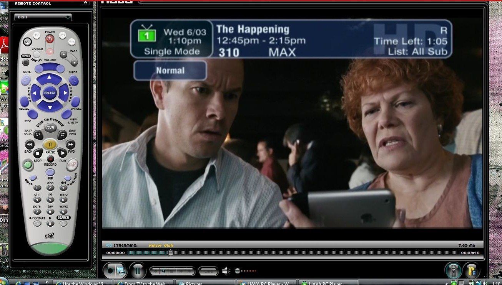Screen dimensions: 502x285
Task: Click the up arrow on the navigation pad
Action: (49, 78)
